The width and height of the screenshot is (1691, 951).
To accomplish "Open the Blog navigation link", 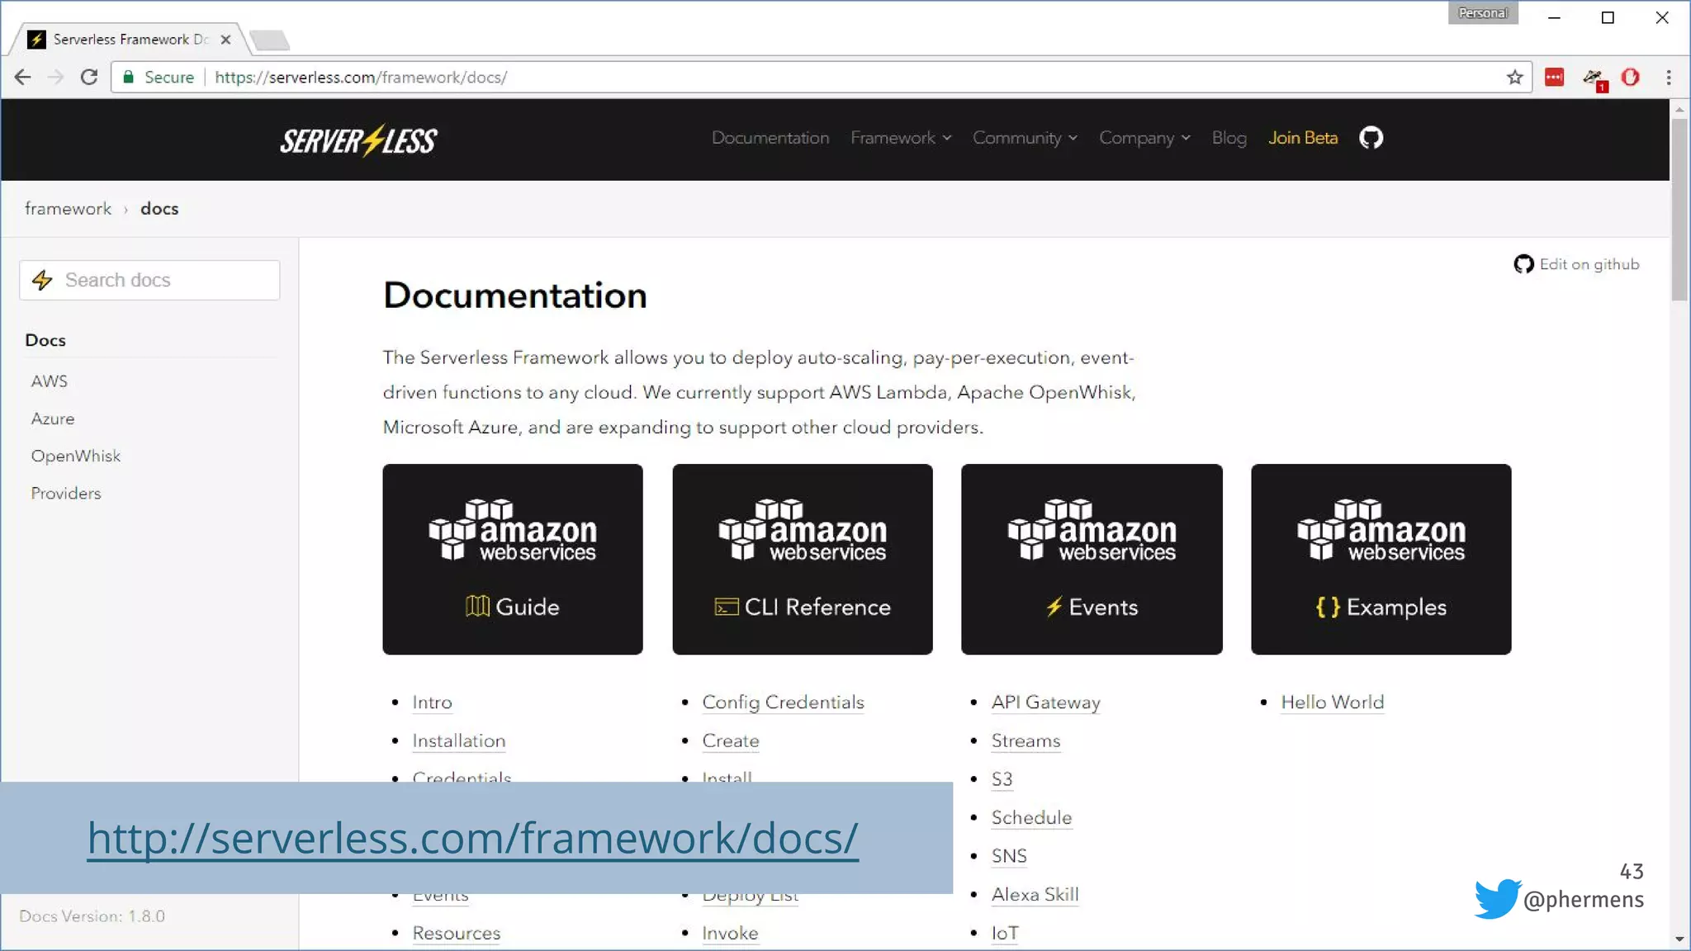I will (1229, 138).
